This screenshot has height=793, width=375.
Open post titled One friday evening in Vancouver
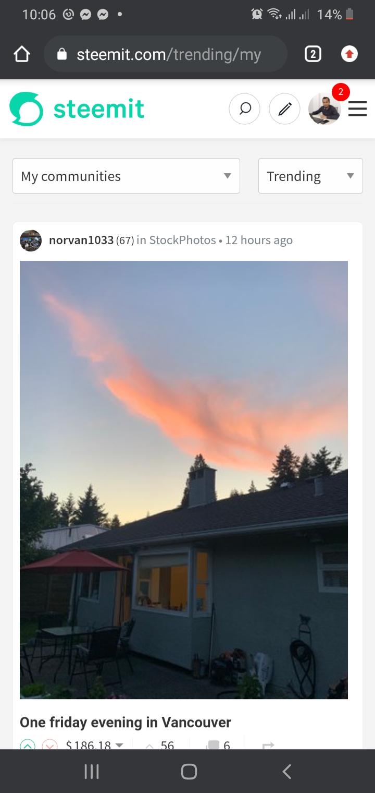pos(126,723)
